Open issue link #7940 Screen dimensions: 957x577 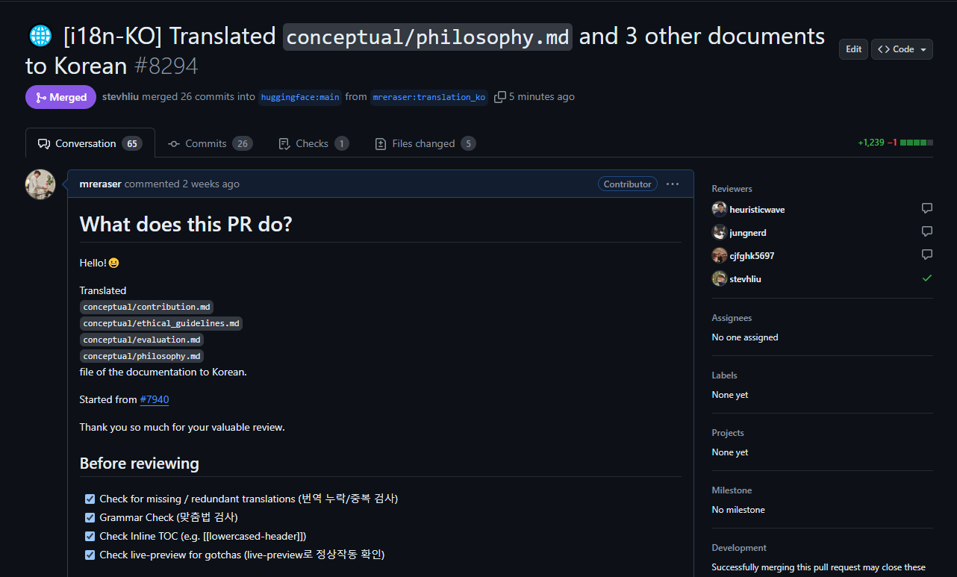click(x=155, y=399)
